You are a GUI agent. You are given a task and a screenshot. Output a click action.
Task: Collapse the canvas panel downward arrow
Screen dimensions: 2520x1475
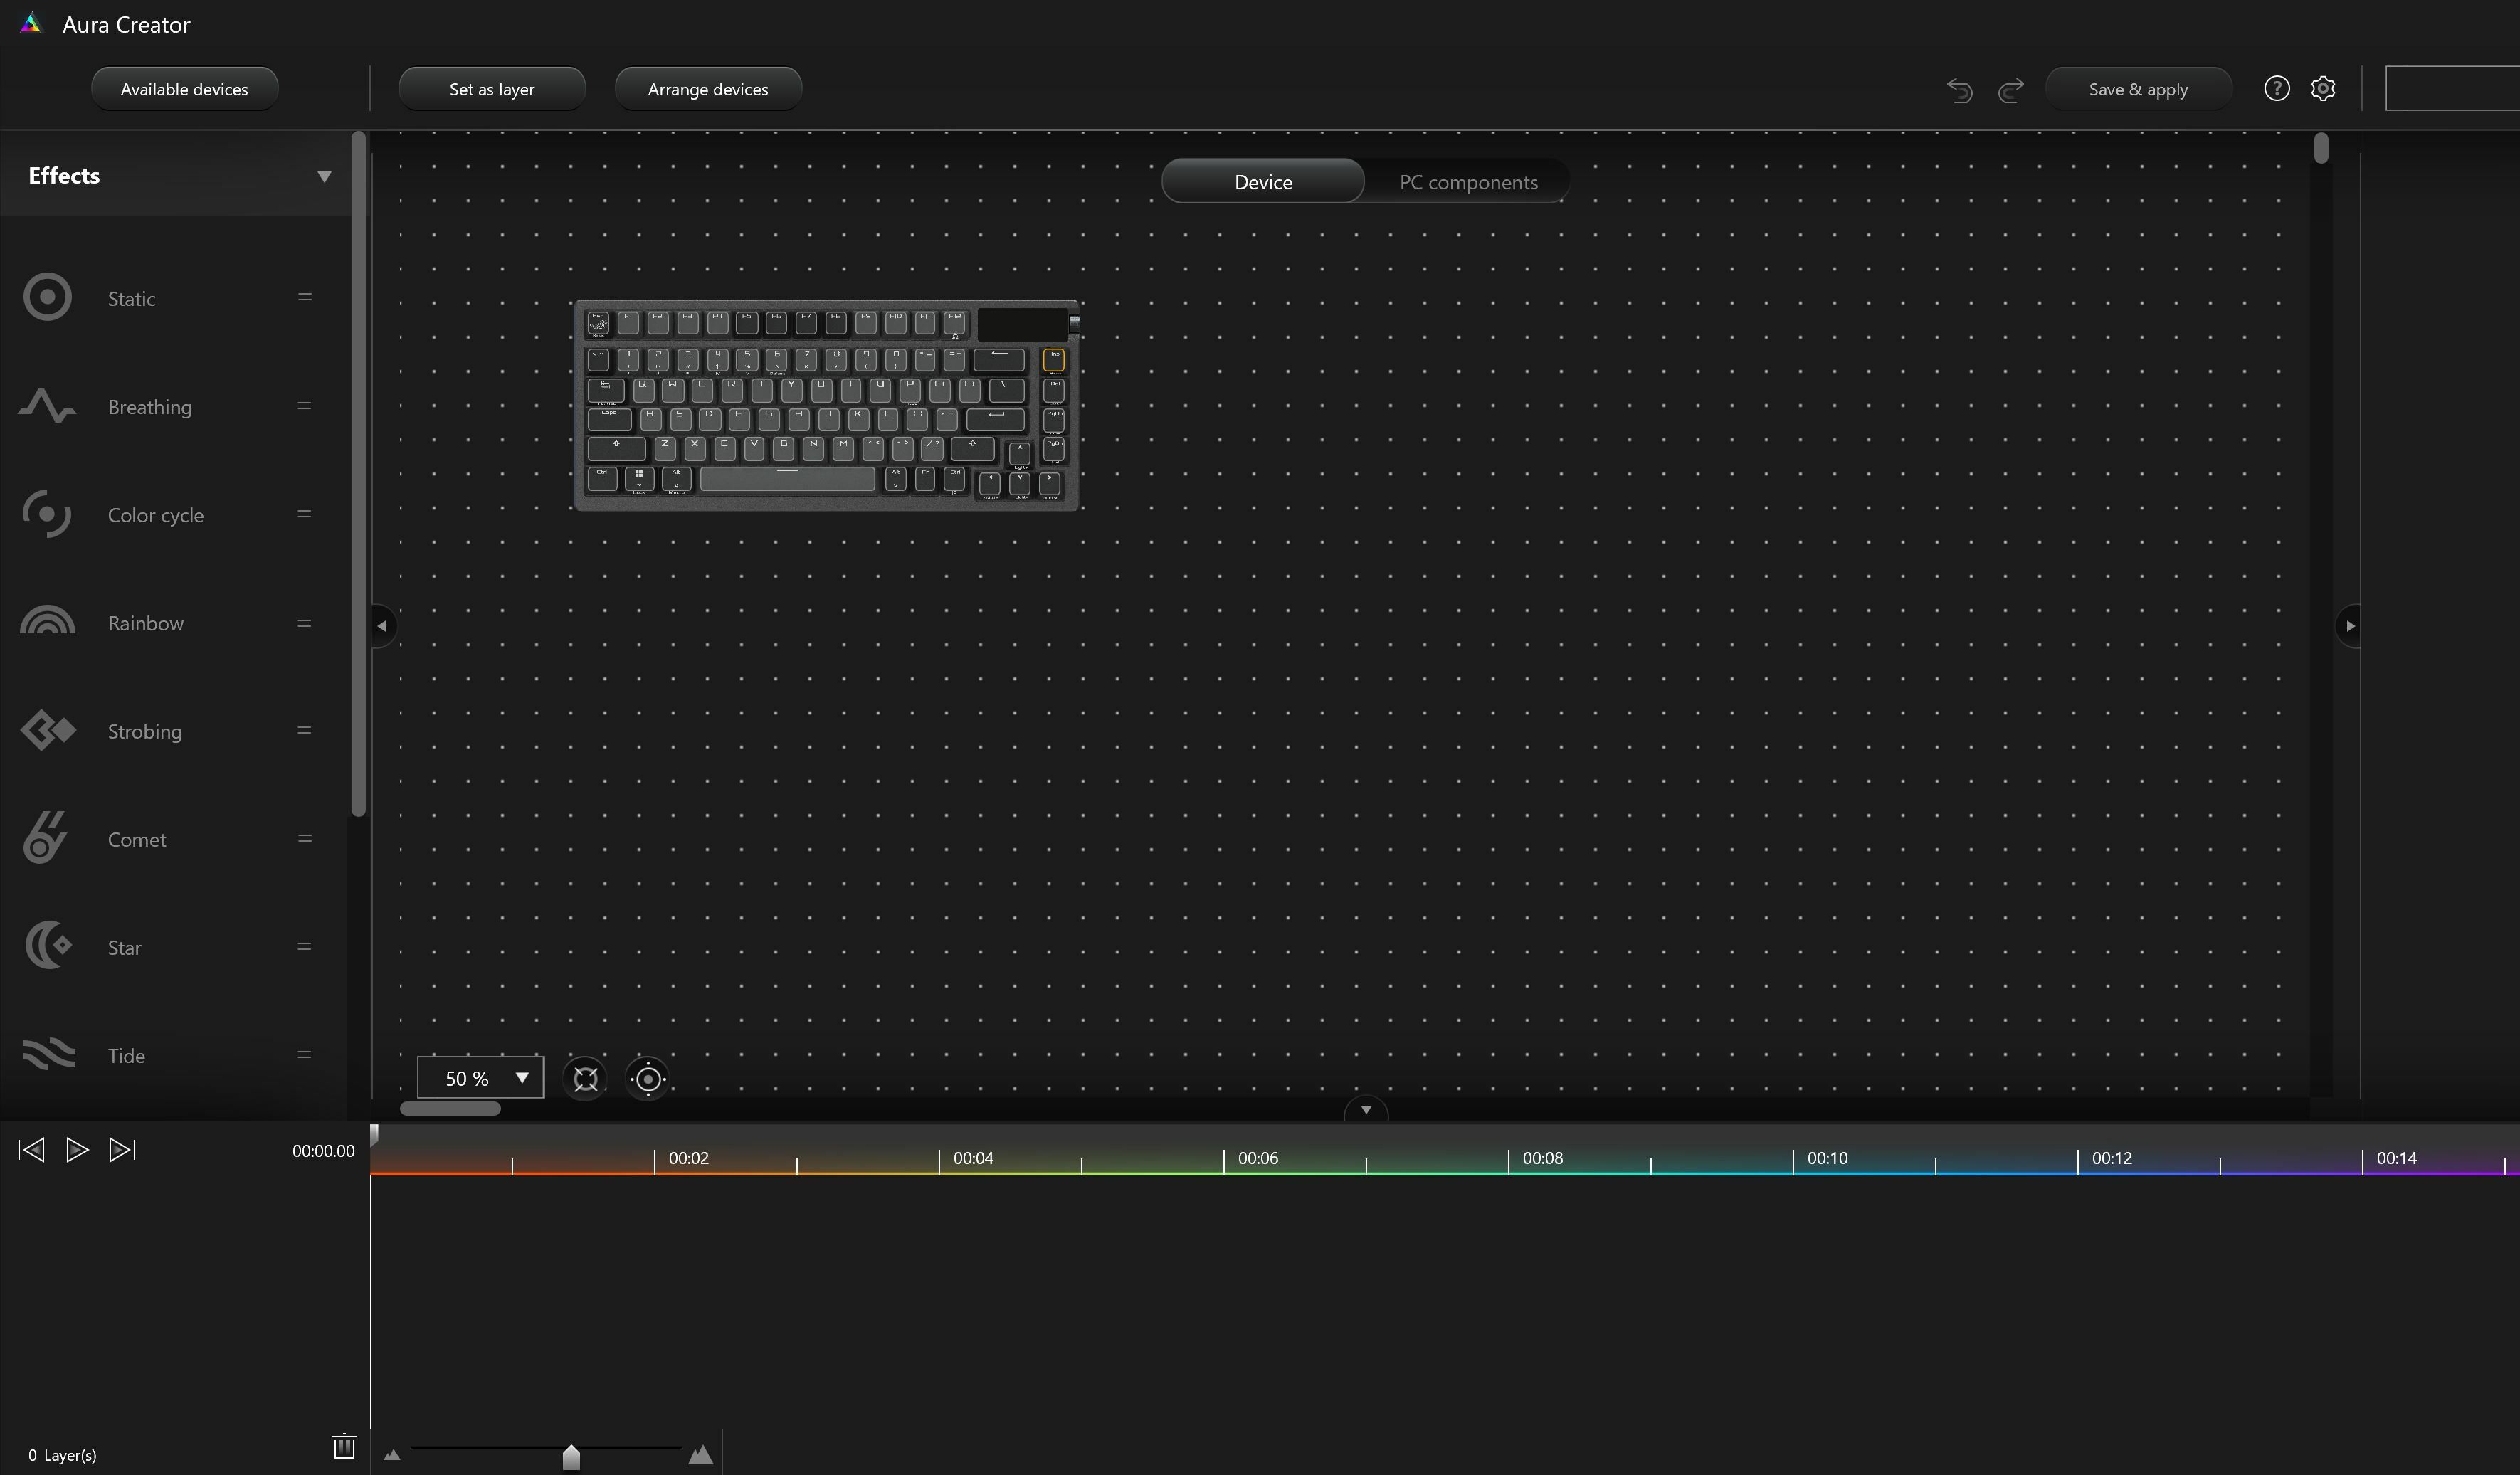(x=1366, y=1109)
